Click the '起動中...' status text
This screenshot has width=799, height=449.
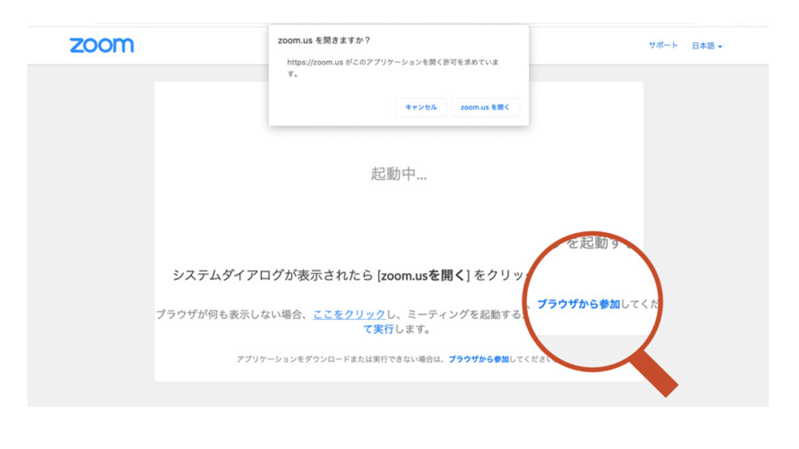tap(399, 174)
